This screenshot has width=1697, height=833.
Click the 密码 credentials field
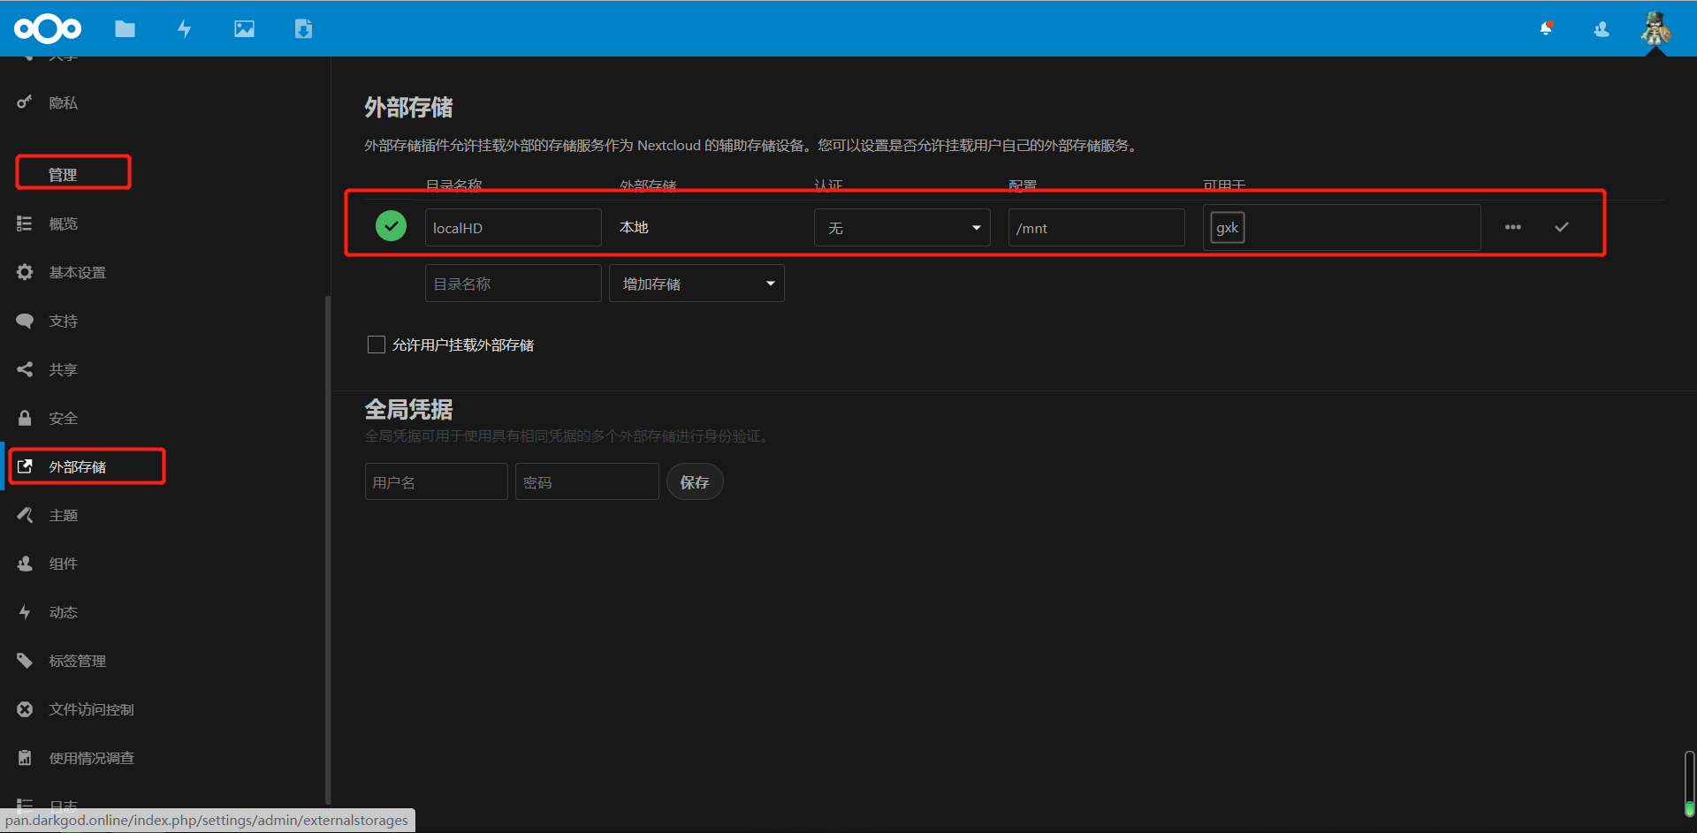[x=587, y=482]
